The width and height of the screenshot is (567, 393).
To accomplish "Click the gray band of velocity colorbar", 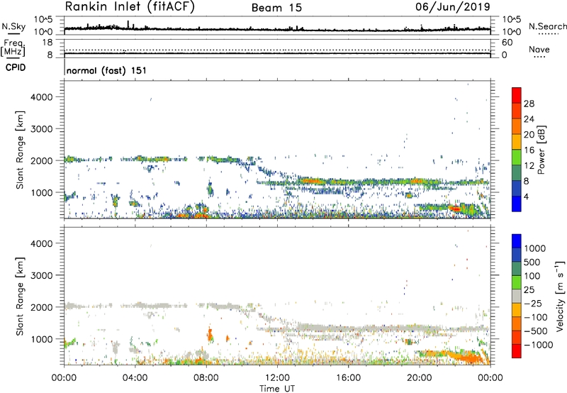I will (517, 296).
